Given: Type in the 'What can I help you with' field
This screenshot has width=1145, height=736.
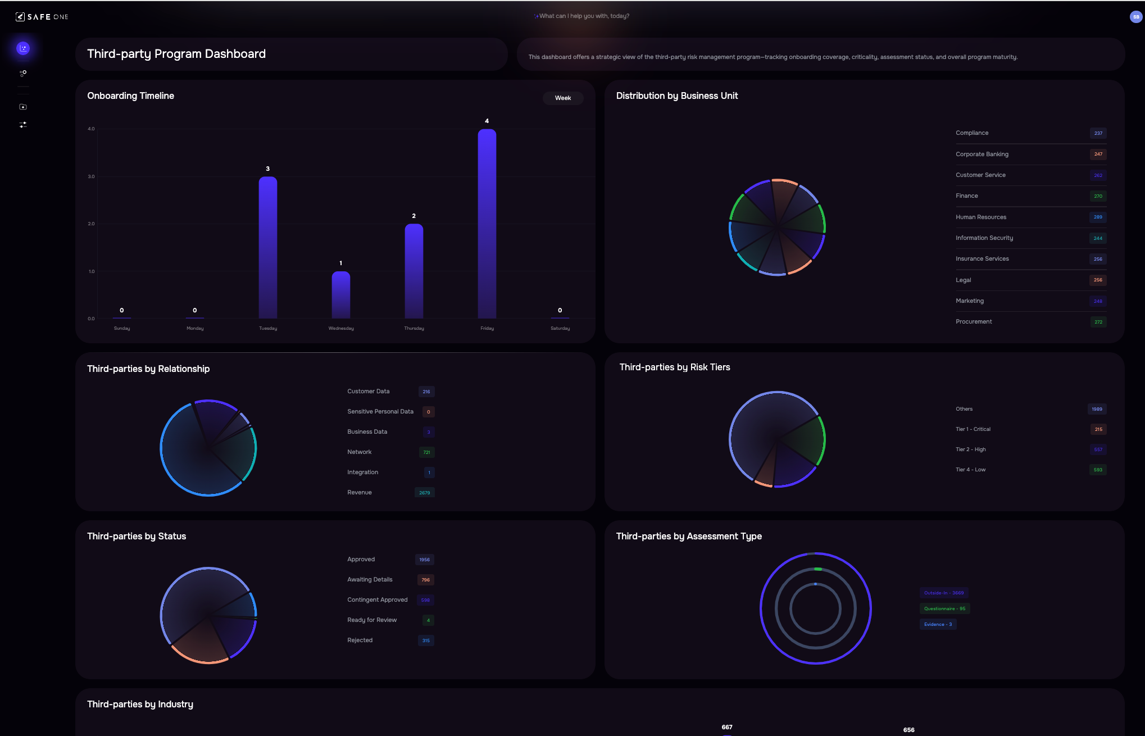Looking at the screenshot, I should point(584,16).
